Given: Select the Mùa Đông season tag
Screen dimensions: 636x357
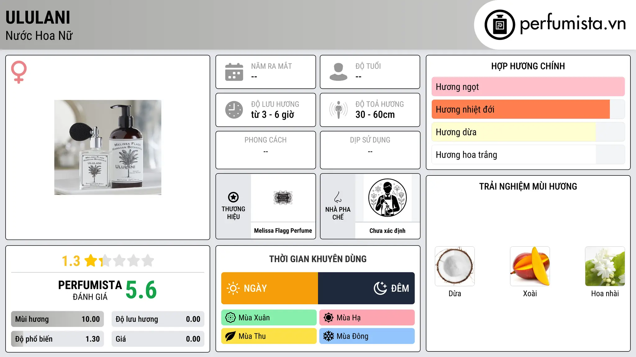Looking at the screenshot, I should click(367, 336).
